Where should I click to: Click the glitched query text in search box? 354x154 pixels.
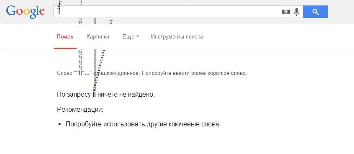pos(59,12)
